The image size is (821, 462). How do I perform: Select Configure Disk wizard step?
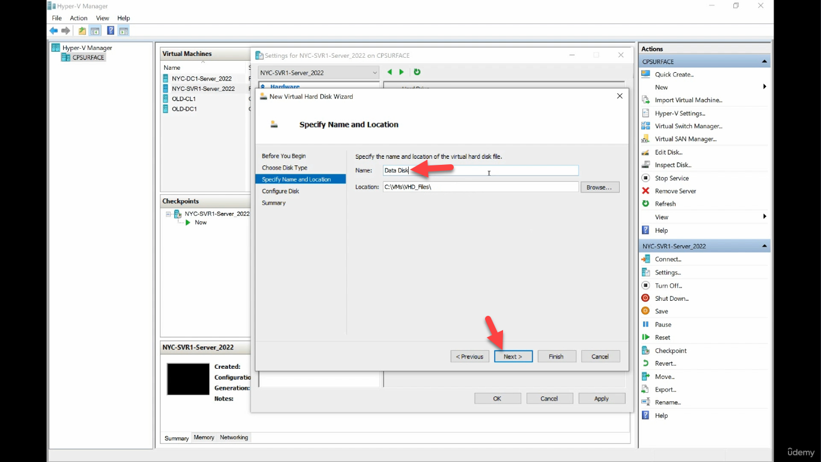pos(280,191)
